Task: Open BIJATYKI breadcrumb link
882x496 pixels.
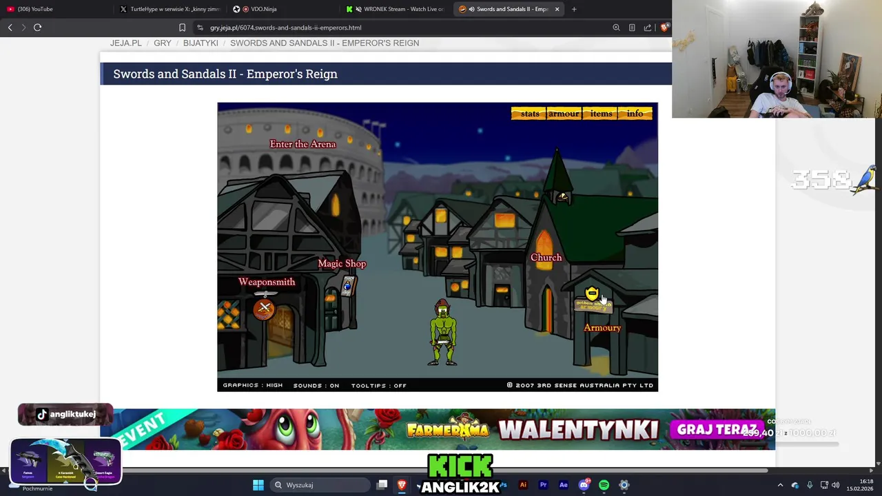Action: [x=201, y=43]
